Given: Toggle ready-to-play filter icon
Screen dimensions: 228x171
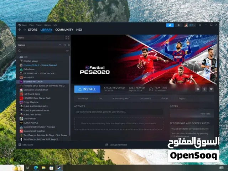Looking at the screenshot, I should tap(69, 45).
